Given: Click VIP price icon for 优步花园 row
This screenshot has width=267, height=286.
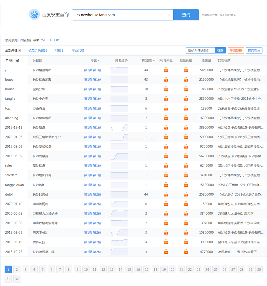Looking at the screenshot, I should (x=186, y=242).
